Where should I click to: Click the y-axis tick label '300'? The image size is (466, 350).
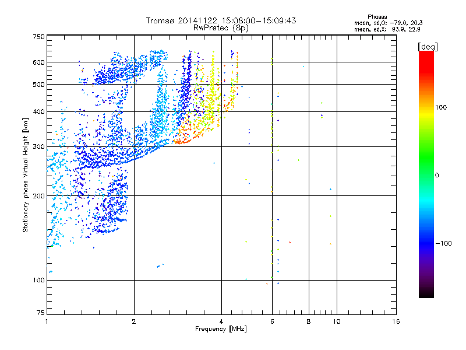[38, 147]
